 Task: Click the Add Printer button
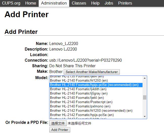point(60,130)
